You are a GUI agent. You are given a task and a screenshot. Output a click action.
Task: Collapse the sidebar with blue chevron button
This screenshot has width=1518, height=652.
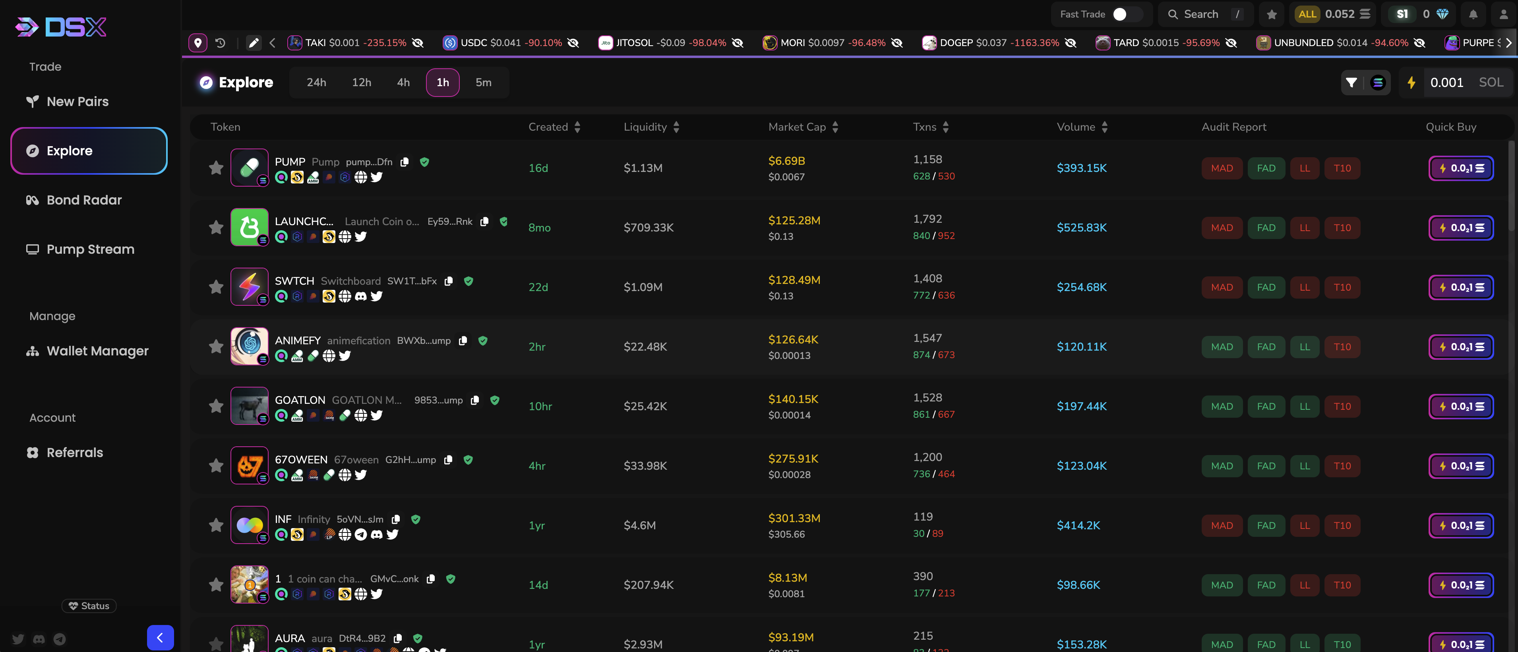[160, 637]
